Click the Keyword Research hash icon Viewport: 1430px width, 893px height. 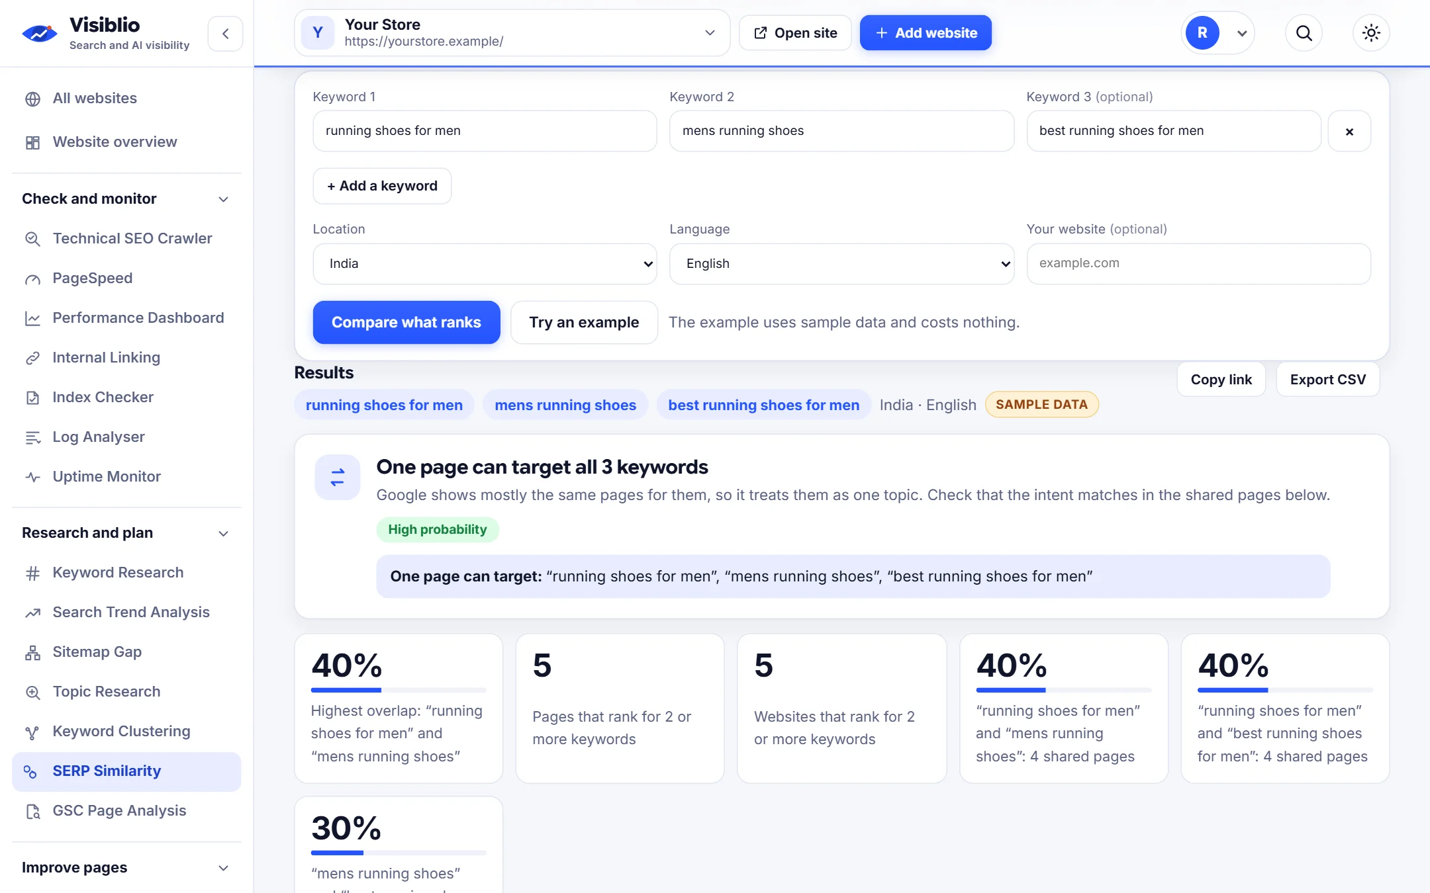pos(32,573)
